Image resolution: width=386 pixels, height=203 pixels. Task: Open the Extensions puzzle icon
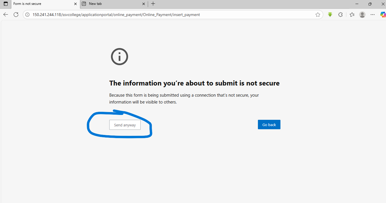[x=340, y=15]
